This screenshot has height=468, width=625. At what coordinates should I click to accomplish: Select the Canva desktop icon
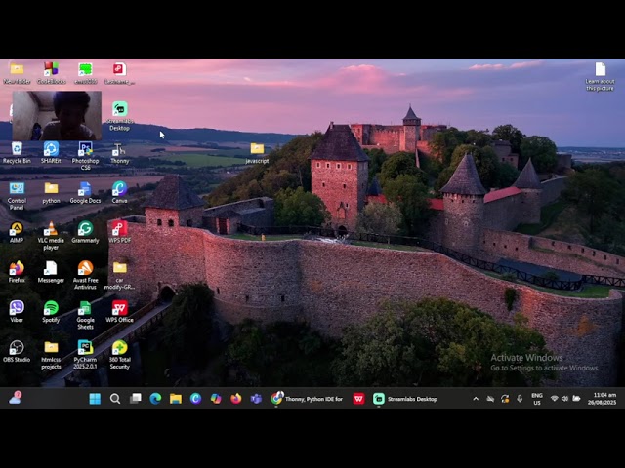(x=119, y=192)
